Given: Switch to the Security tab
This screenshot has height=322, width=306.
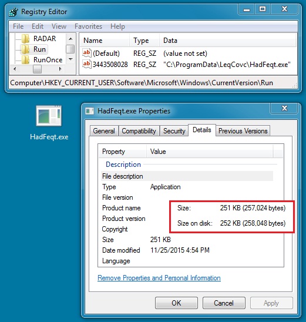Looking at the screenshot, I should pyautogui.click(x=174, y=131).
